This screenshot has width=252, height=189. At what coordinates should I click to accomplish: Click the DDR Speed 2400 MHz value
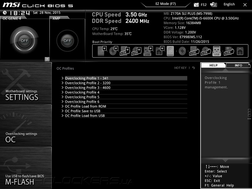pos(138,21)
